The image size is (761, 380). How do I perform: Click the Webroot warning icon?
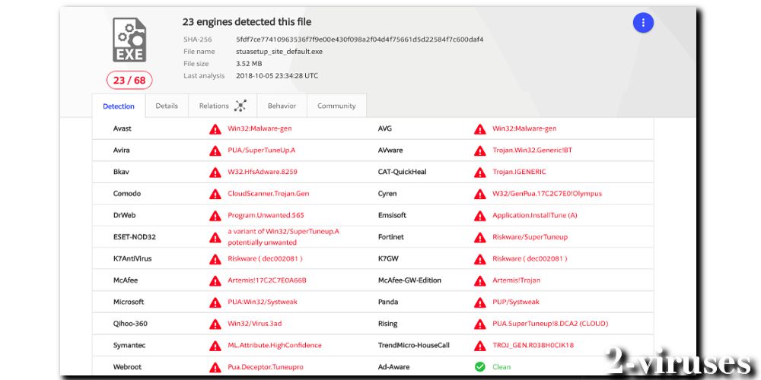click(x=215, y=367)
